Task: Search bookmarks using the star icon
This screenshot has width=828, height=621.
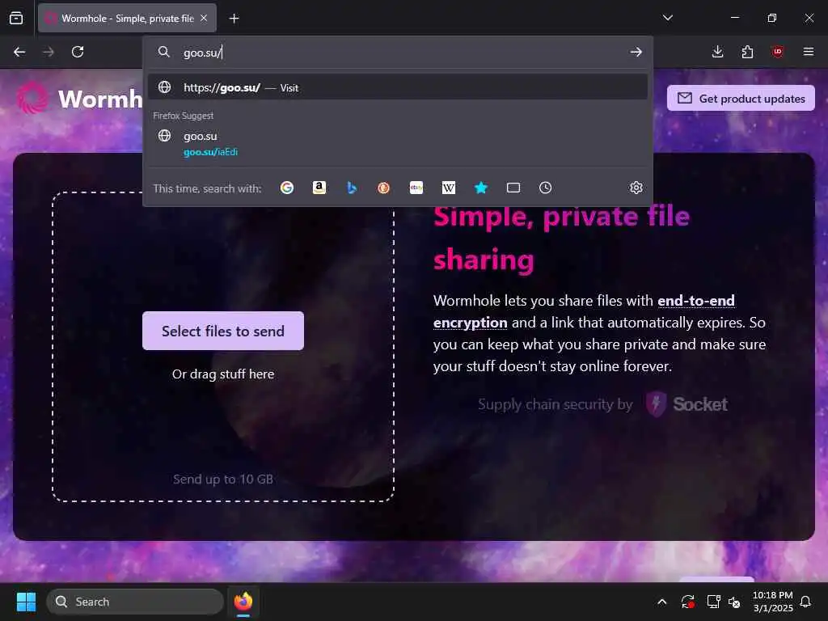Action: [480, 188]
